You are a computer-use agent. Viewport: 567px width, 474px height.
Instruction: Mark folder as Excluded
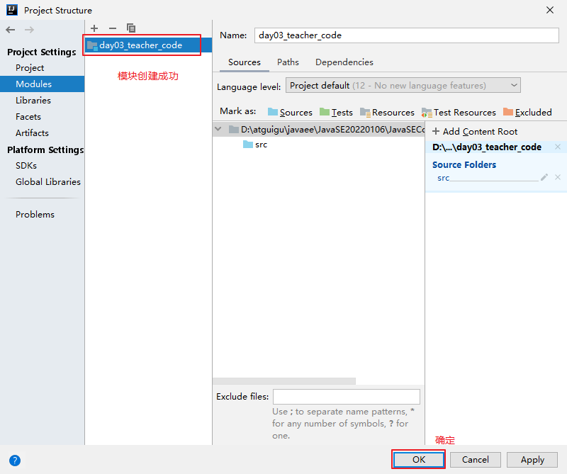click(527, 112)
